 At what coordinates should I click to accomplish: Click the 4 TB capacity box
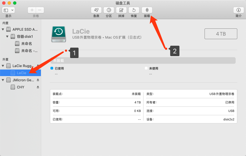(x=221, y=34)
